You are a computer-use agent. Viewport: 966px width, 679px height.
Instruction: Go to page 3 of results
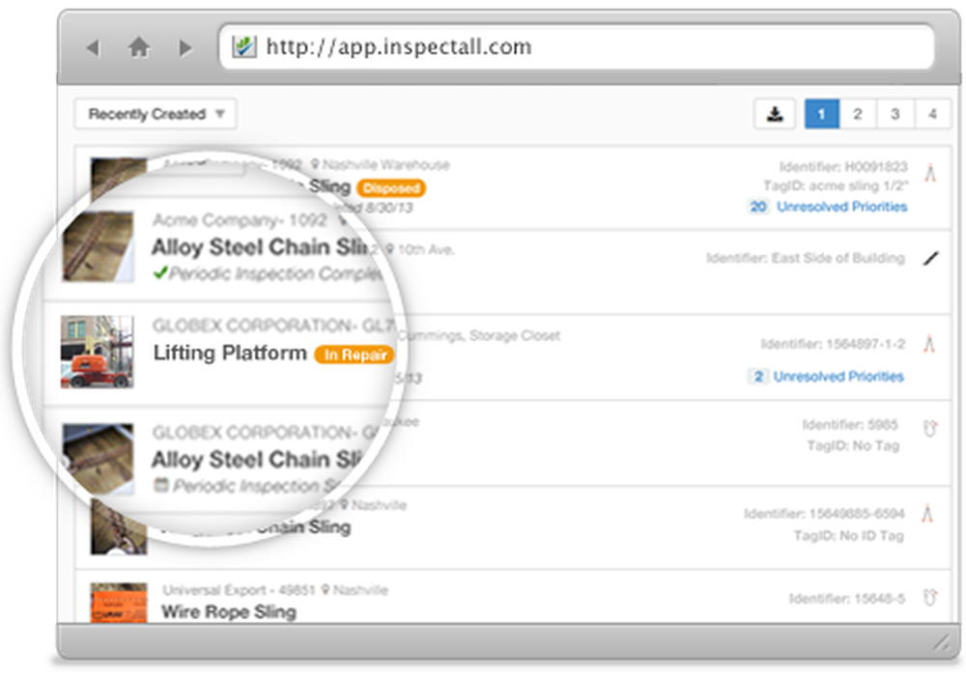(895, 114)
